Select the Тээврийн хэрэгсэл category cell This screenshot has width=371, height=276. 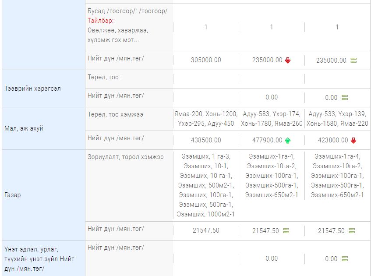pyautogui.click(x=43, y=88)
